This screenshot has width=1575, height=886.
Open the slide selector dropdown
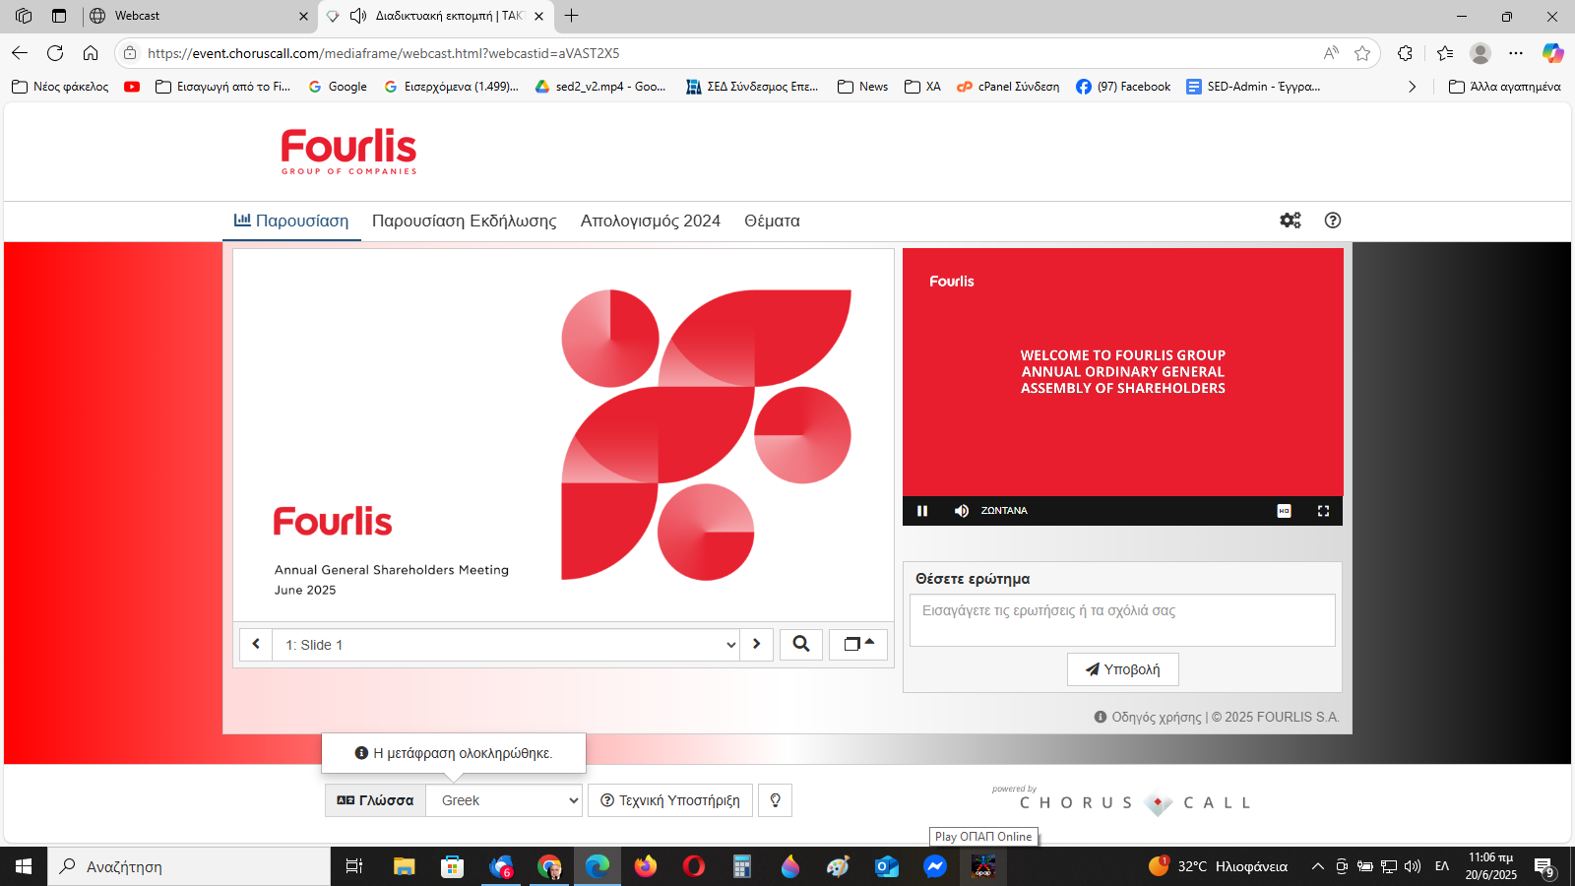pyautogui.click(x=506, y=645)
